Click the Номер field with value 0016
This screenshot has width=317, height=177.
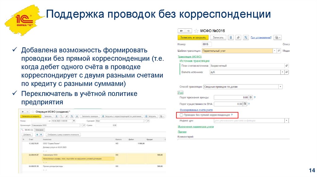tap(206, 44)
